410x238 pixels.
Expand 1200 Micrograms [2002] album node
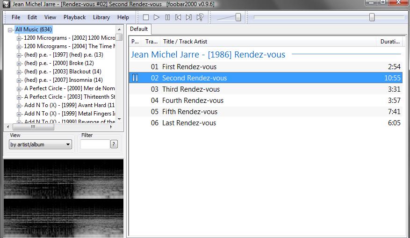coord(19,38)
